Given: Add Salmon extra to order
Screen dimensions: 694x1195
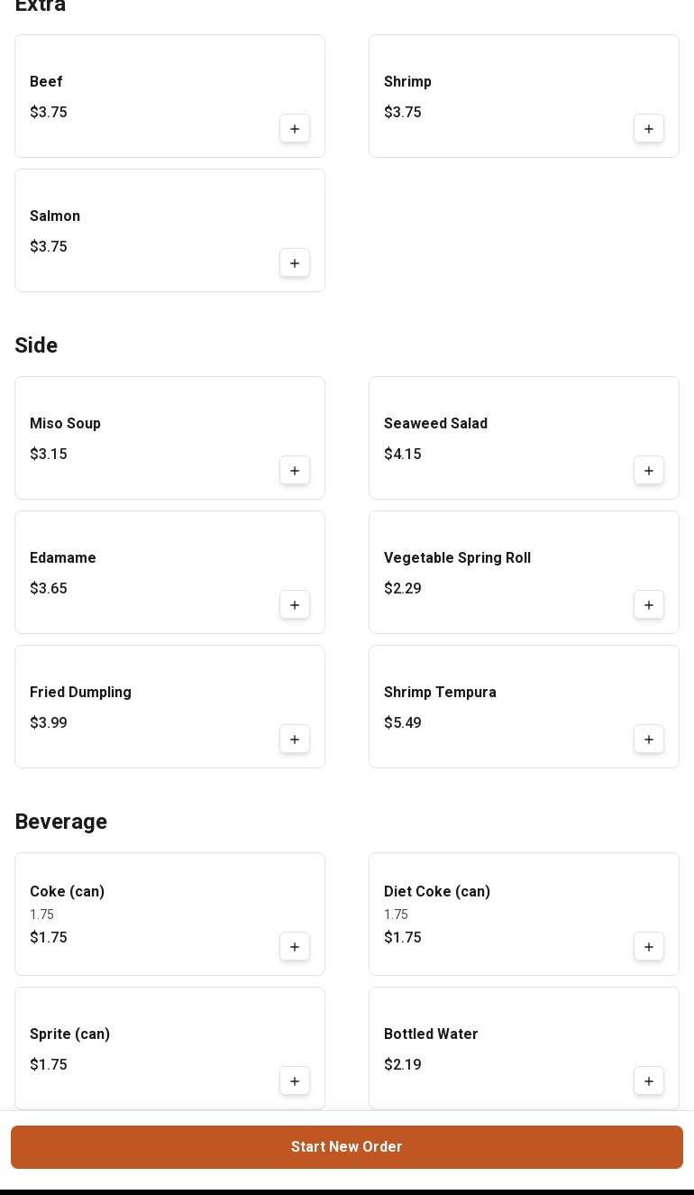Looking at the screenshot, I should [295, 263].
